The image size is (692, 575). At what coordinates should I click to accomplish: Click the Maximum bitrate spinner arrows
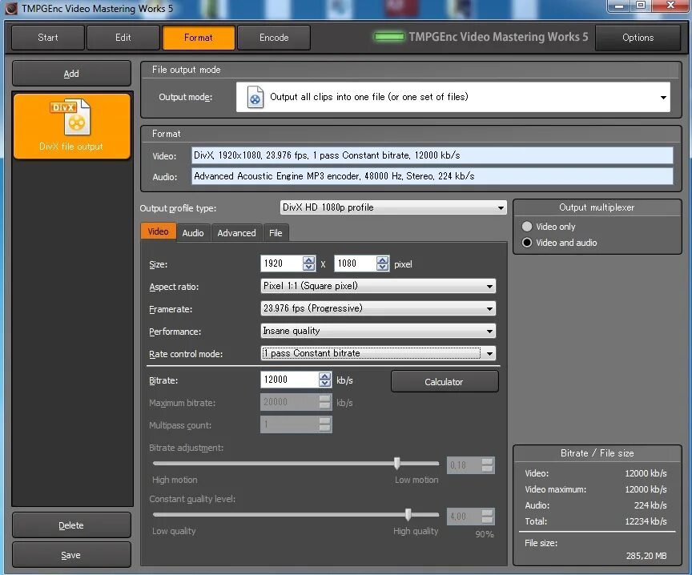pyautogui.click(x=325, y=402)
